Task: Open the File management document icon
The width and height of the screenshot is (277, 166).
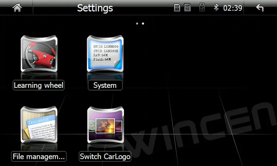Action: (x=39, y=125)
